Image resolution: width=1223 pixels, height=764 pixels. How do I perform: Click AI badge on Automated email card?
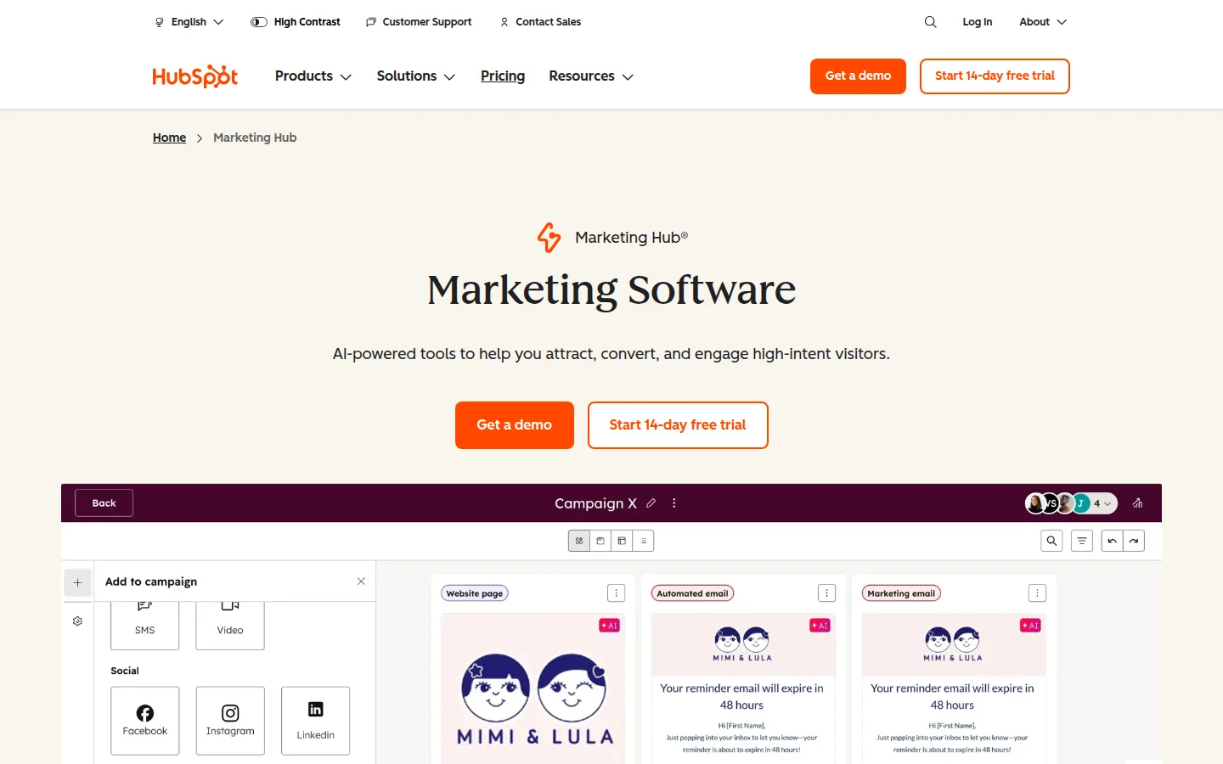tap(820, 626)
